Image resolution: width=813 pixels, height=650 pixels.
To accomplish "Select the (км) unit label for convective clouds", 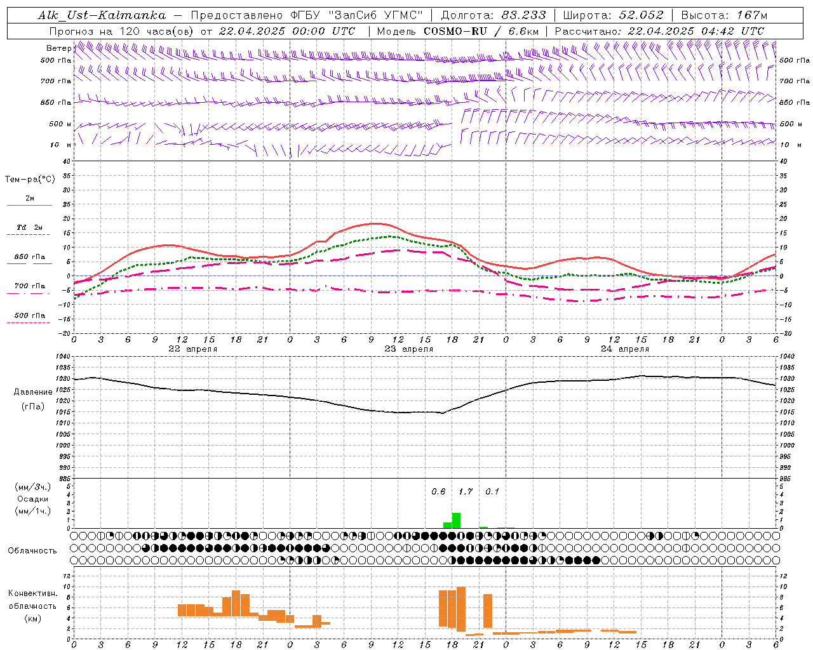I will point(32,619).
